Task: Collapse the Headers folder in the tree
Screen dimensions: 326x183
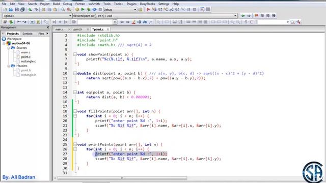Action: (x=9, y=66)
